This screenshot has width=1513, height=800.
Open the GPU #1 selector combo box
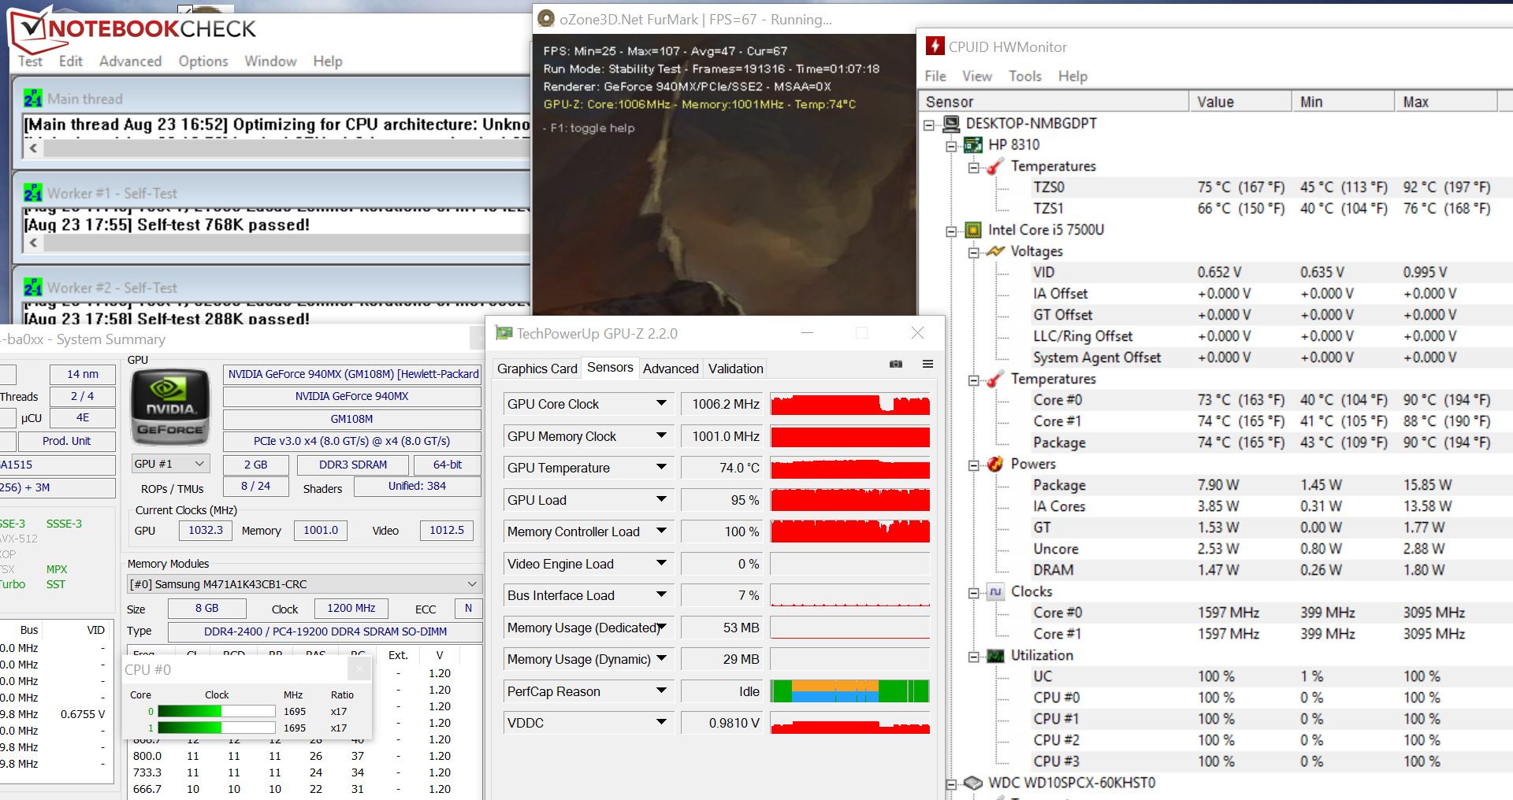[x=170, y=464]
